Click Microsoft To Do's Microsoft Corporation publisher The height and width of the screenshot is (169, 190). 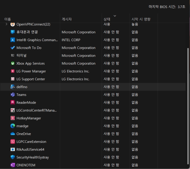coord(79,48)
